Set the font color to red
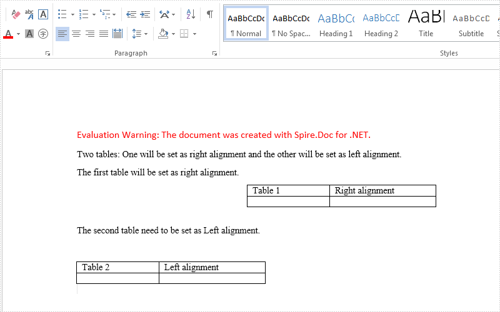The height and width of the screenshot is (312, 500). pyautogui.click(x=8, y=34)
